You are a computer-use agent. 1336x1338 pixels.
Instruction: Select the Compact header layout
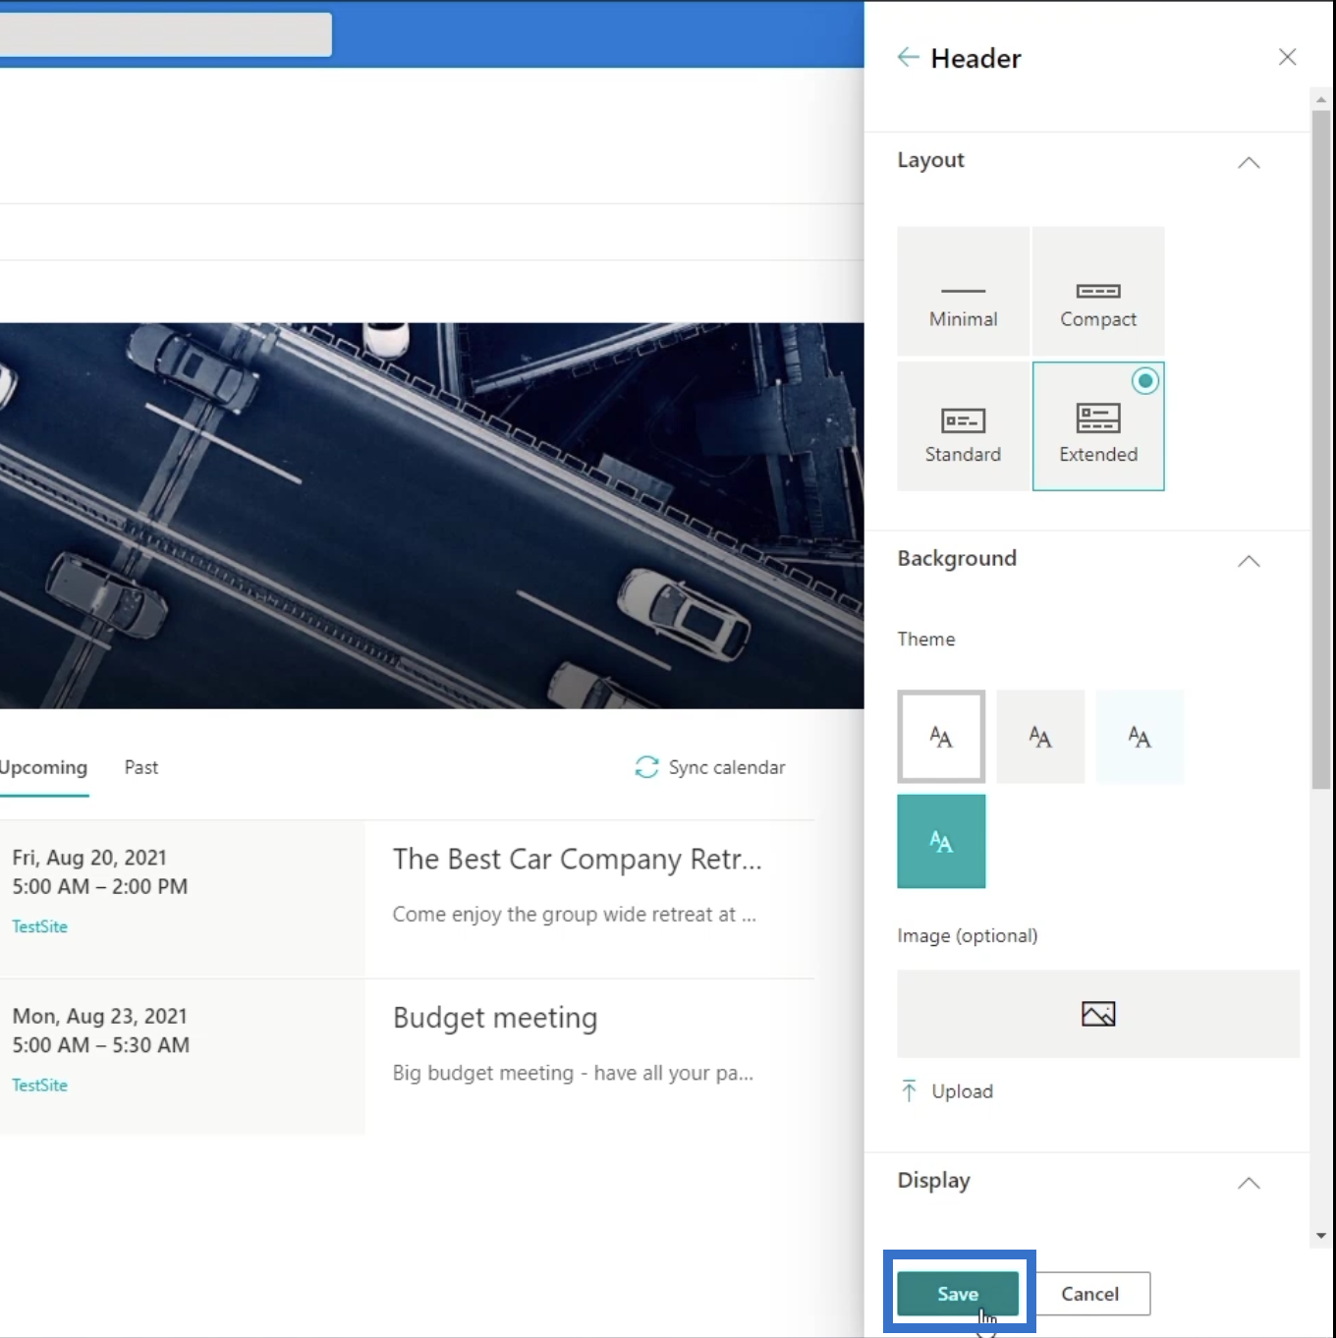[1098, 291]
